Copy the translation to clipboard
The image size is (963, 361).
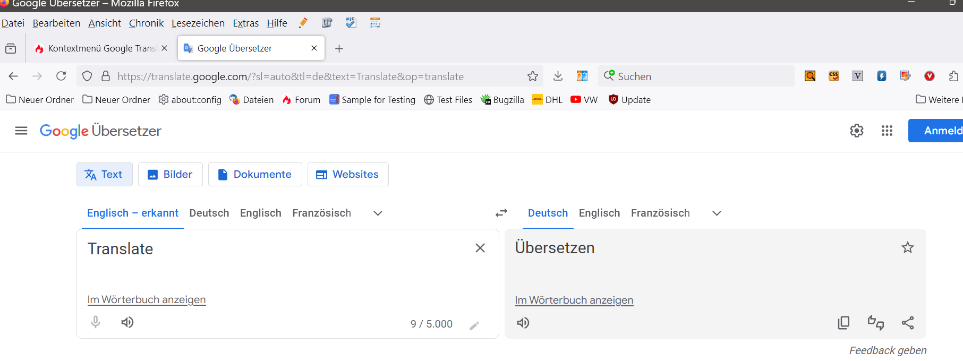pos(843,323)
